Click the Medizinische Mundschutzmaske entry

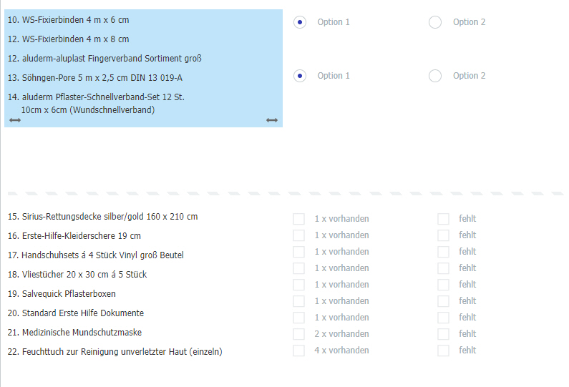tap(74, 333)
